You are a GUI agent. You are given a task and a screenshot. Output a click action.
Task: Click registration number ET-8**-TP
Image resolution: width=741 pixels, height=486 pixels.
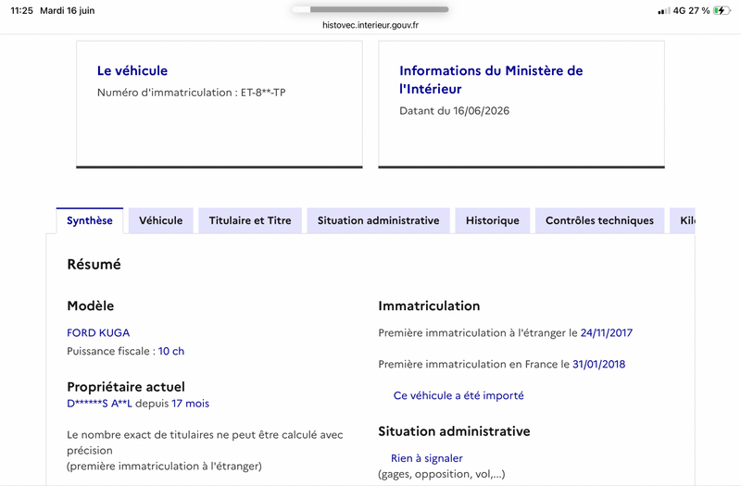(x=263, y=93)
